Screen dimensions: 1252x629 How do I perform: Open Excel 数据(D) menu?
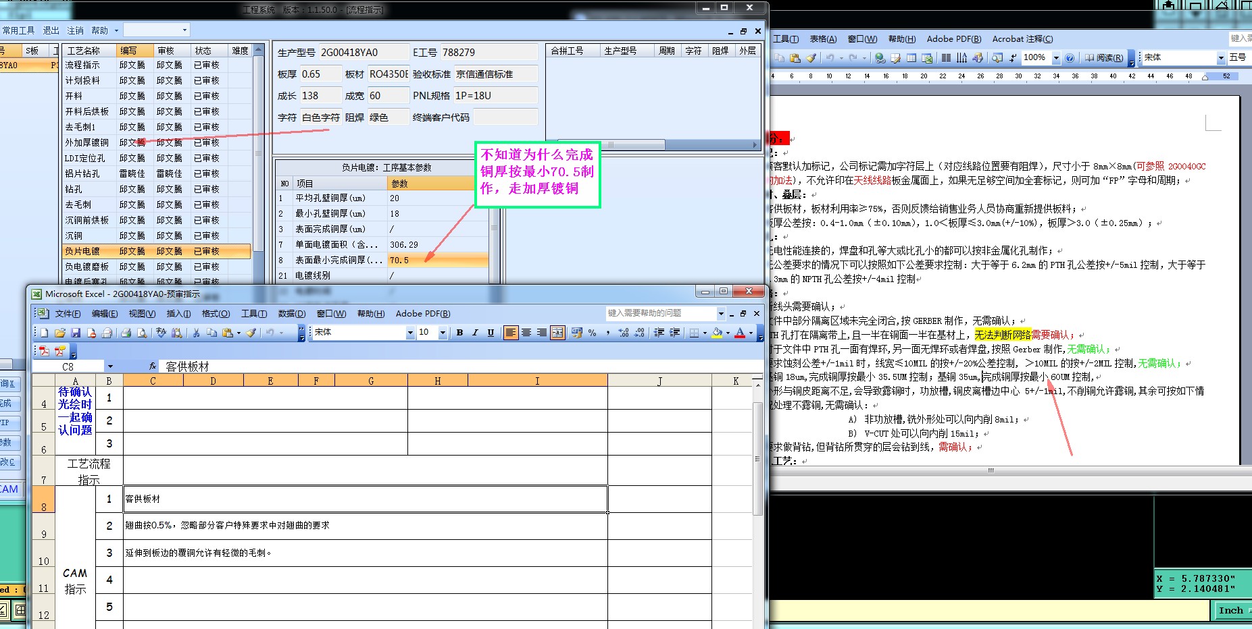tap(292, 313)
